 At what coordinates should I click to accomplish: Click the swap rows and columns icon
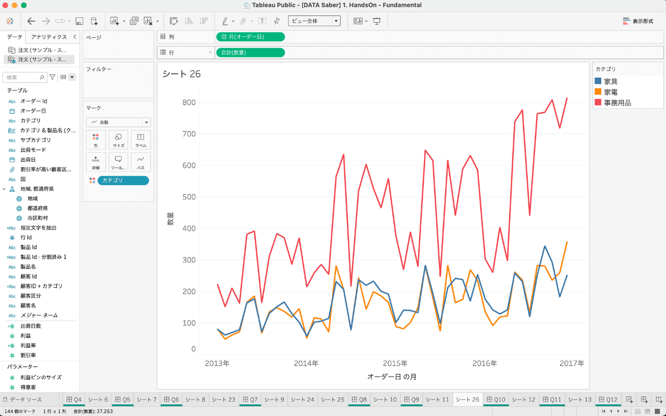[x=174, y=21]
